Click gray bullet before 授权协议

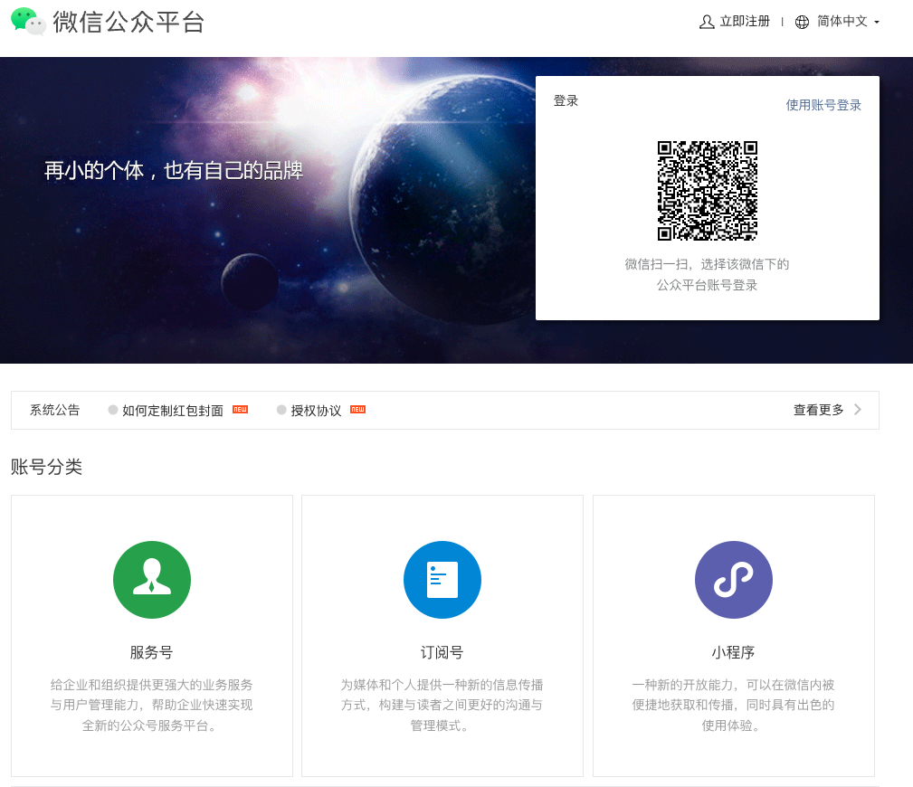click(x=281, y=410)
